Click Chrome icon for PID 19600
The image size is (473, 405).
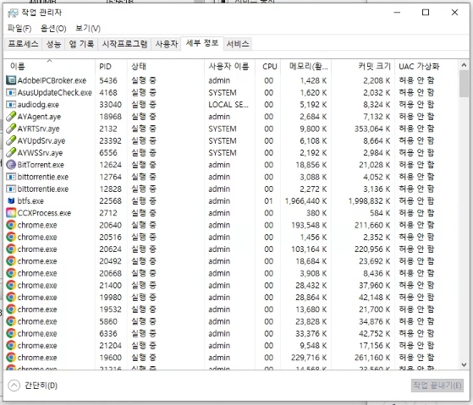[x=11, y=358]
